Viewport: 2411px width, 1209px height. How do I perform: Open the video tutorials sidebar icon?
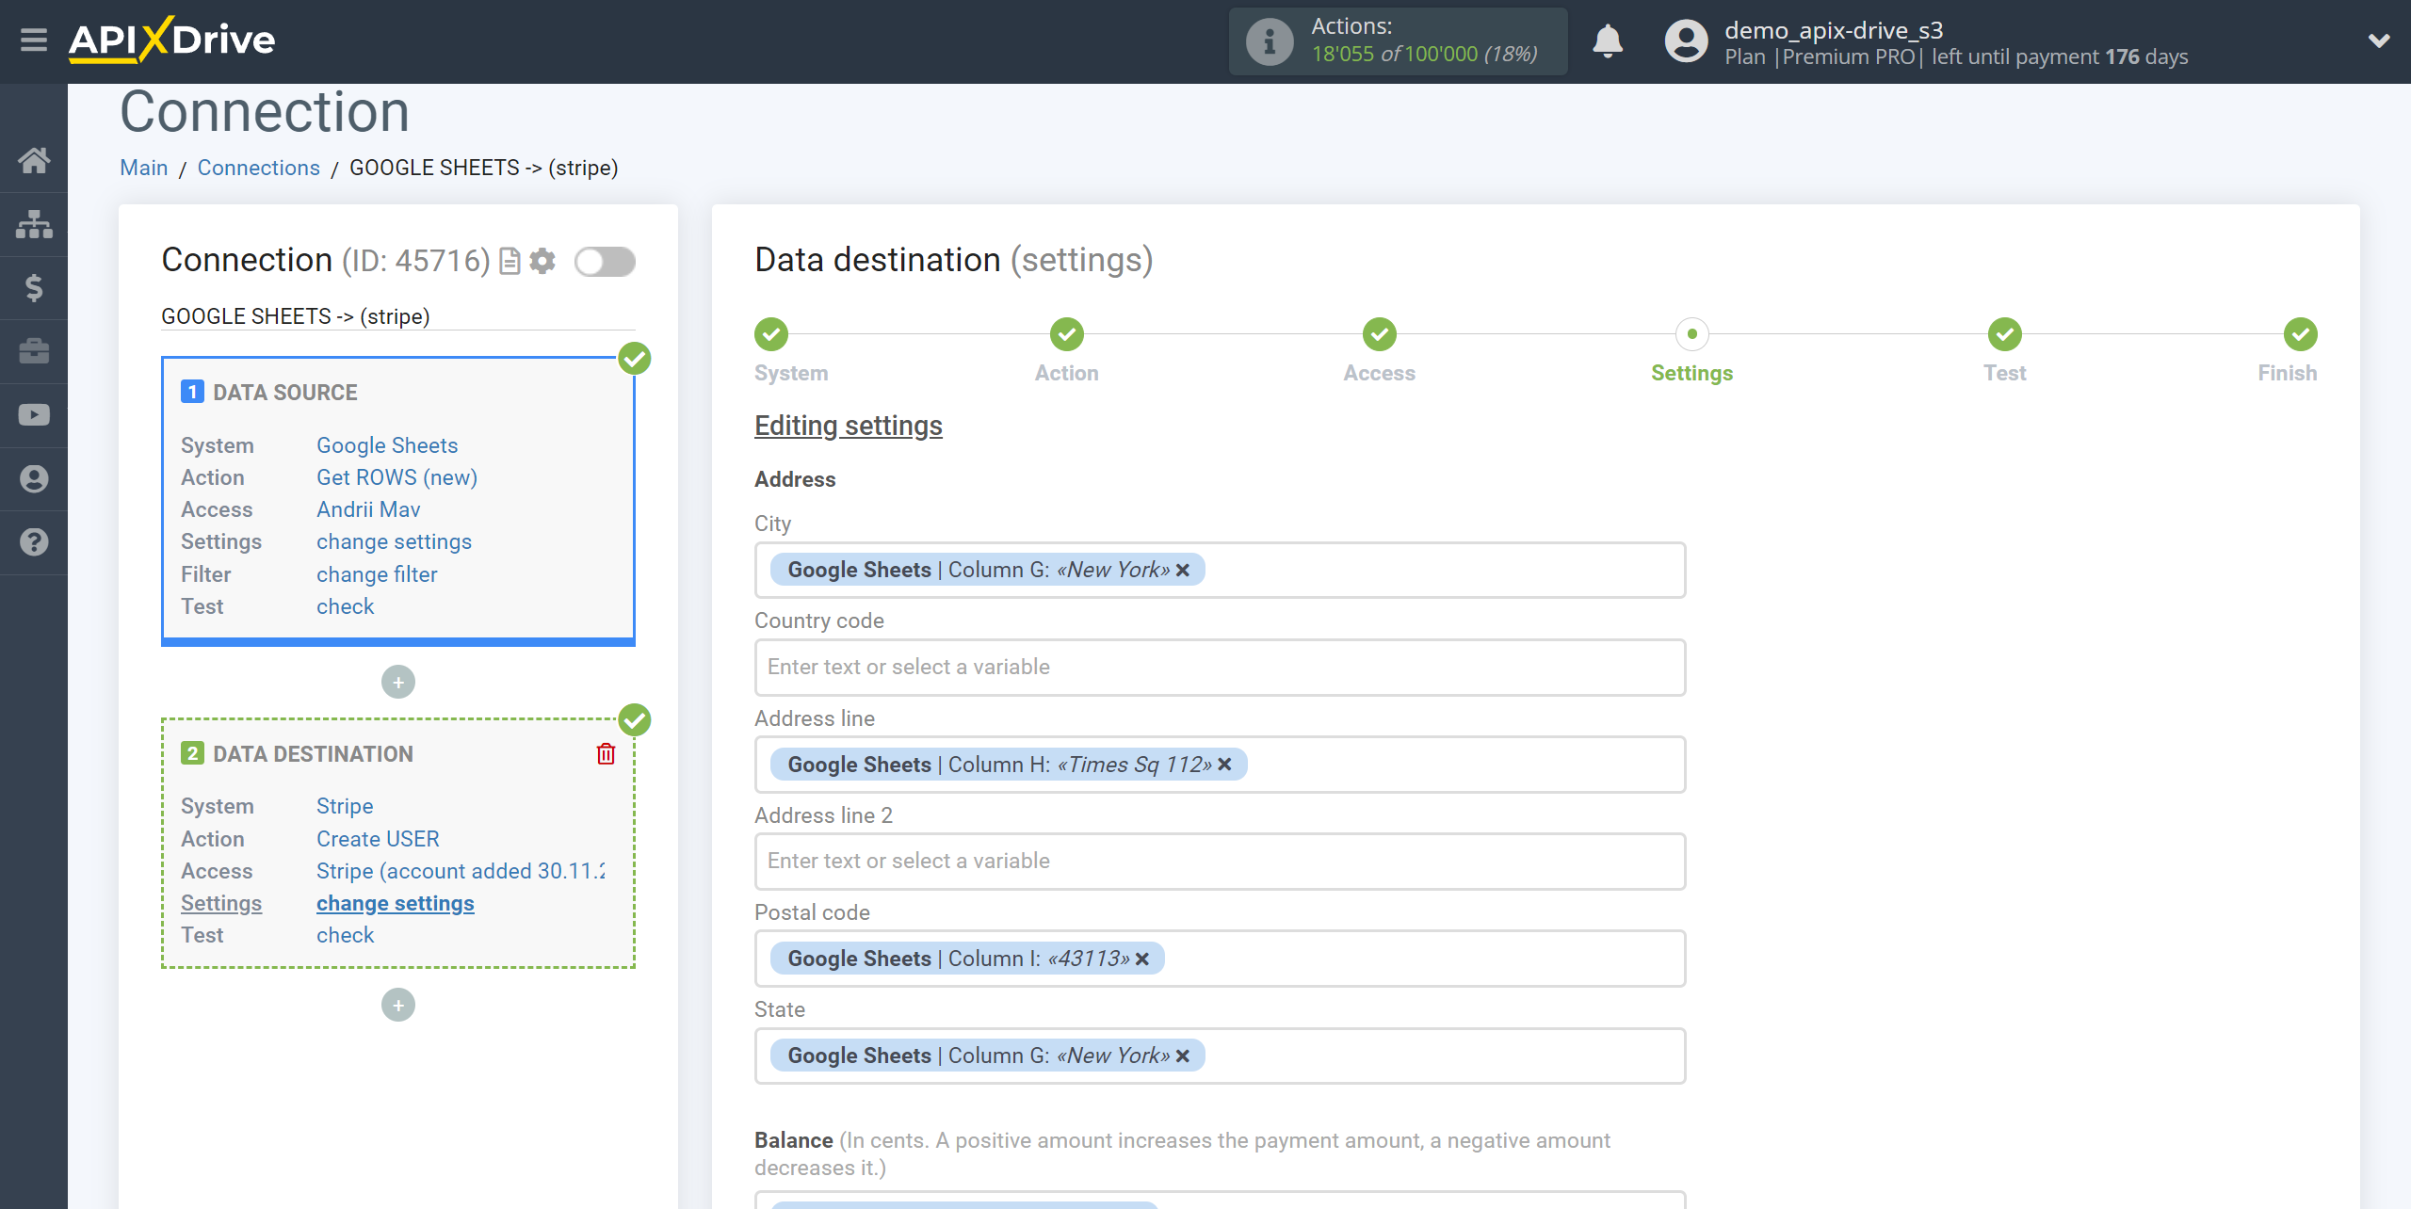pyautogui.click(x=34, y=415)
